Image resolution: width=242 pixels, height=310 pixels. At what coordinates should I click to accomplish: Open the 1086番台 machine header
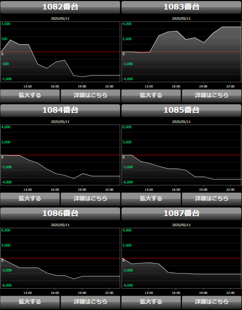point(60,213)
